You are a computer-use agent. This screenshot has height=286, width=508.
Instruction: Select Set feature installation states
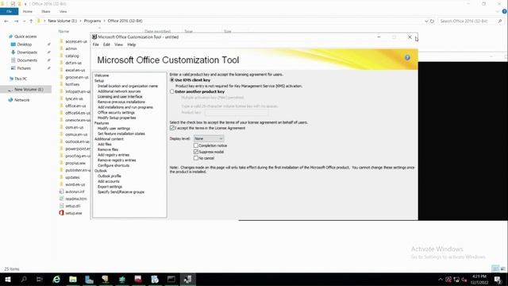click(x=121, y=133)
